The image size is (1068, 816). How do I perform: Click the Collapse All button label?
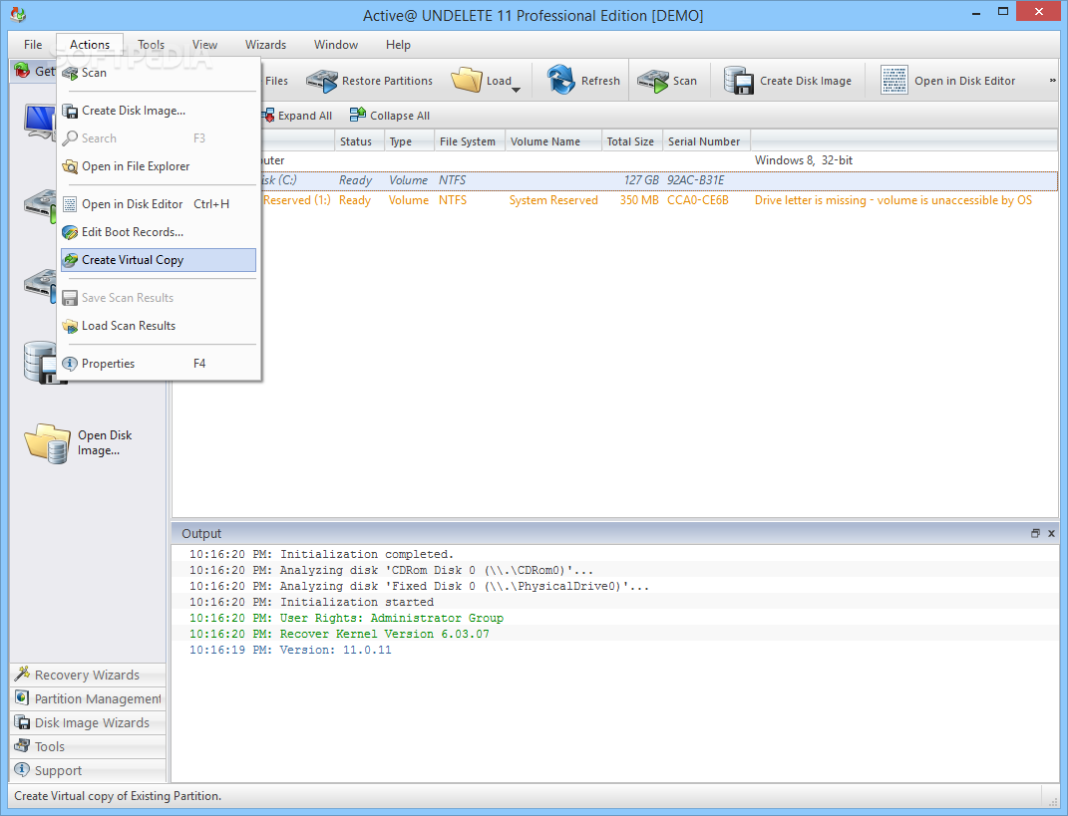tap(400, 116)
